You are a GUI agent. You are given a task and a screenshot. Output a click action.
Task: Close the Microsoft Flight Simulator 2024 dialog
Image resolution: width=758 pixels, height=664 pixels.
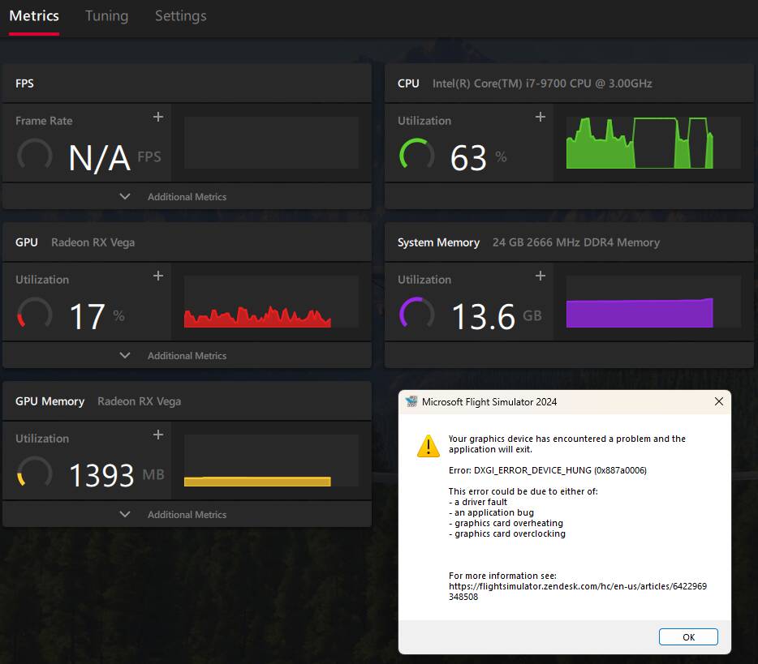click(x=719, y=402)
